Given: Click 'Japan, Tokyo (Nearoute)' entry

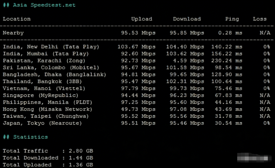Looking at the screenshot, I should point(42,123).
